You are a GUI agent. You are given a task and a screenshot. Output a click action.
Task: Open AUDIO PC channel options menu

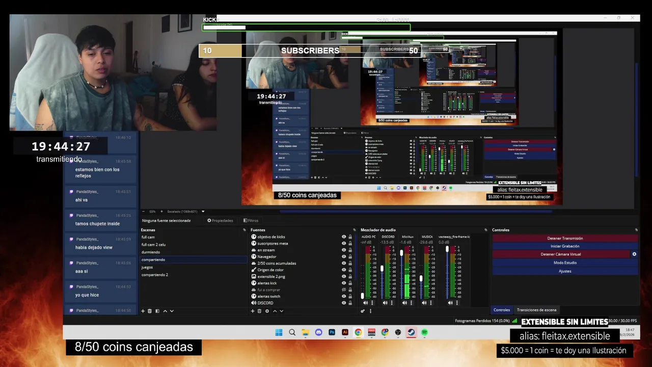click(x=372, y=303)
